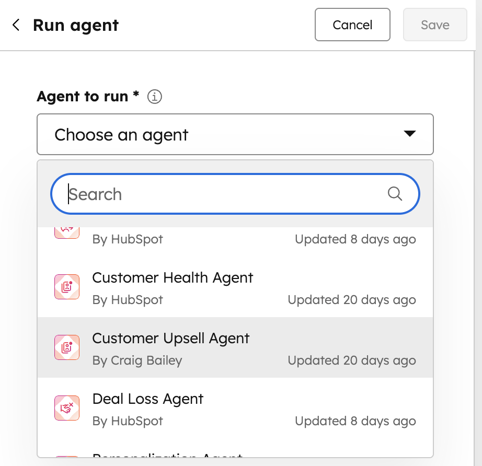Click the Cancel button
Screen dimensions: 482x466
point(352,25)
